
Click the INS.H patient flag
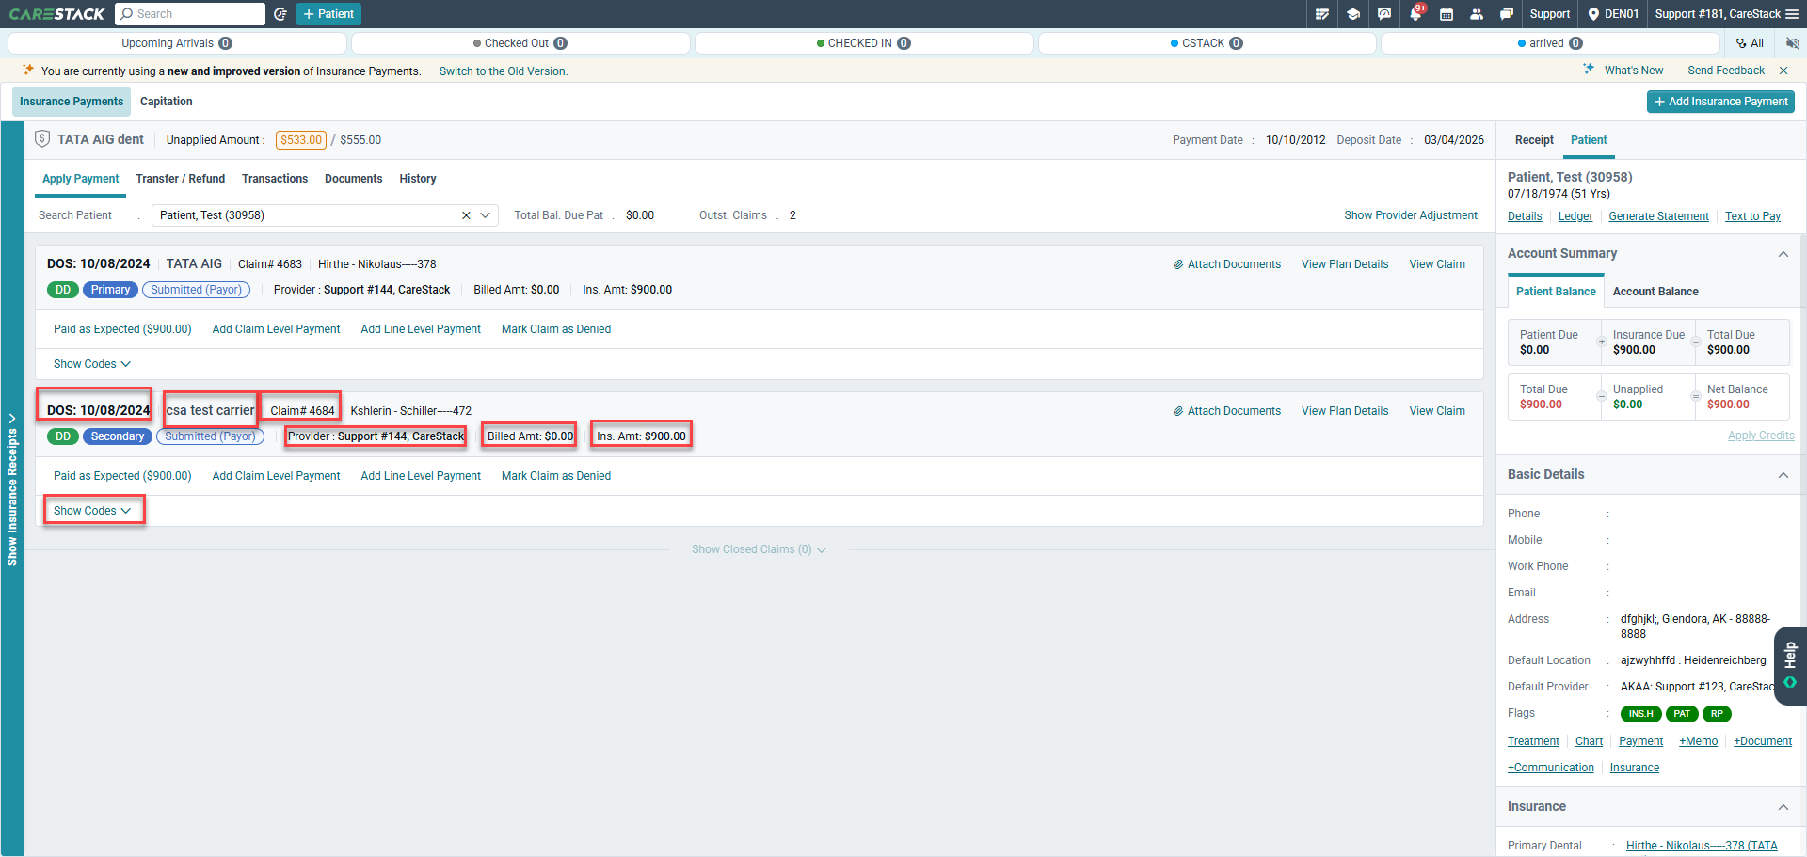click(x=1640, y=714)
